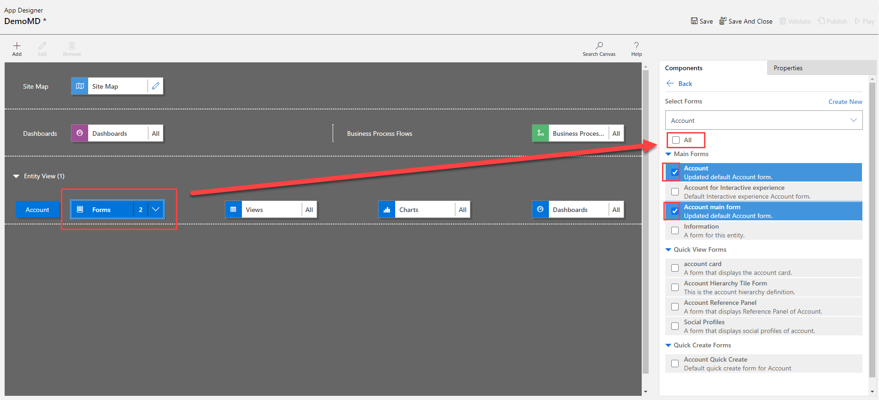This screenshot has height=400, width=879.
Task: Switch to the Properties tab
Action: pos(821,68)
